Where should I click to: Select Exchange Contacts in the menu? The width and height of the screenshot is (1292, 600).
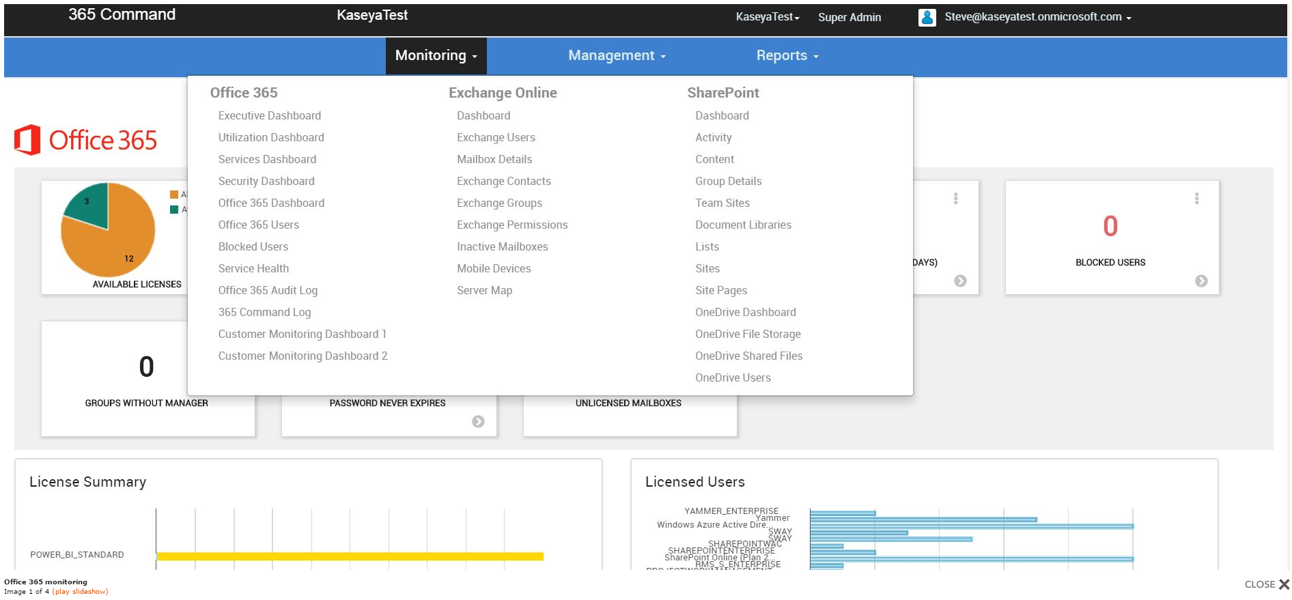[504, 182]
